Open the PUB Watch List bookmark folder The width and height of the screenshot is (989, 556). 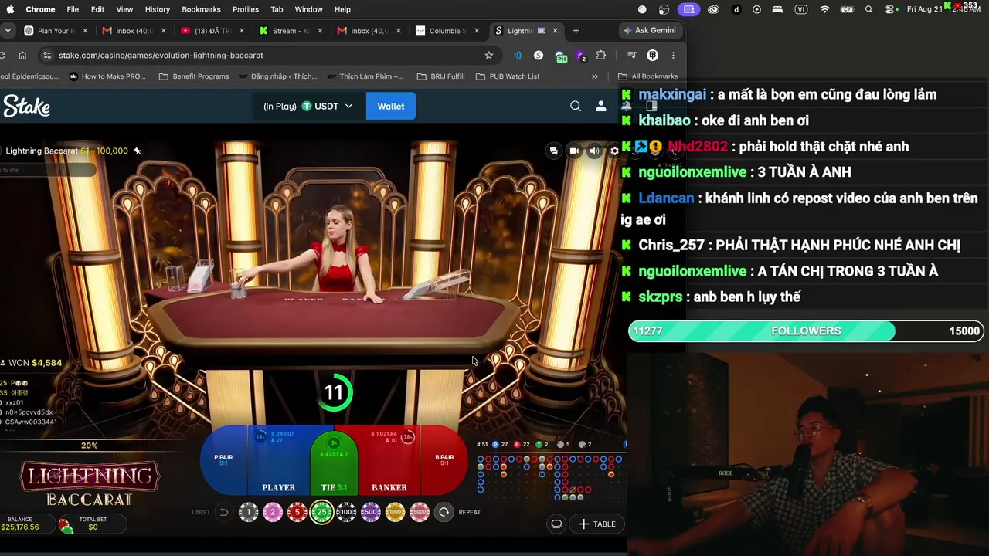[x=507, y=76]
